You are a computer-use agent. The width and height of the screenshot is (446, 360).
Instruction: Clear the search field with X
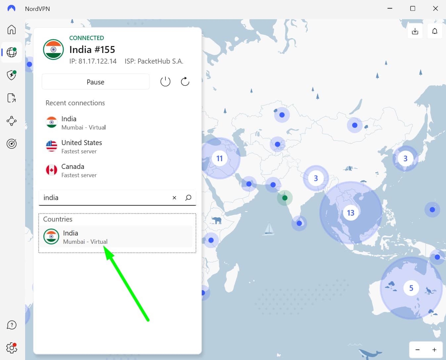point(174,198)
